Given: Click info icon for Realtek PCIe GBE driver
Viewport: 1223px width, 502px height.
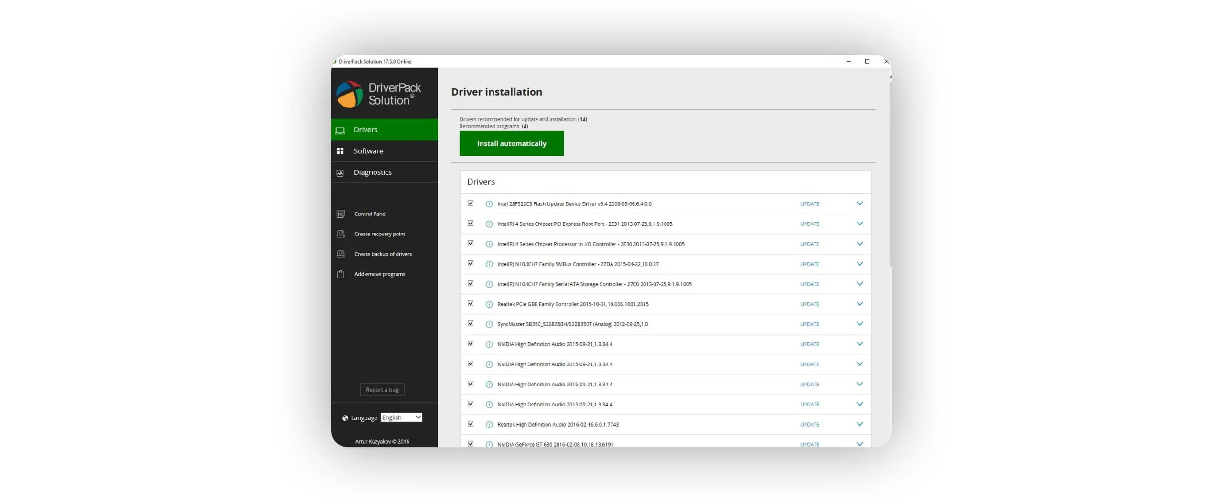Looking at the screenshot, I should tap(489, 304).
